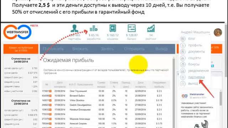Click user name Gadzhi Davudgadzhiev
The width and height of the screenshot is (228, 128).
[81, 105]
